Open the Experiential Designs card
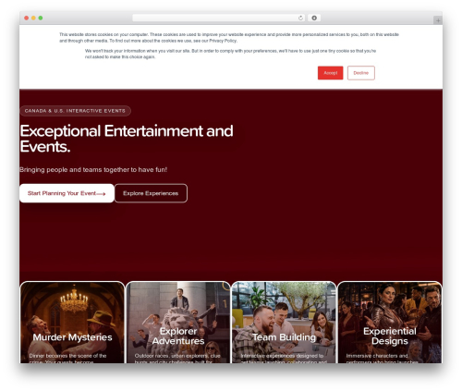 (390, 323)
